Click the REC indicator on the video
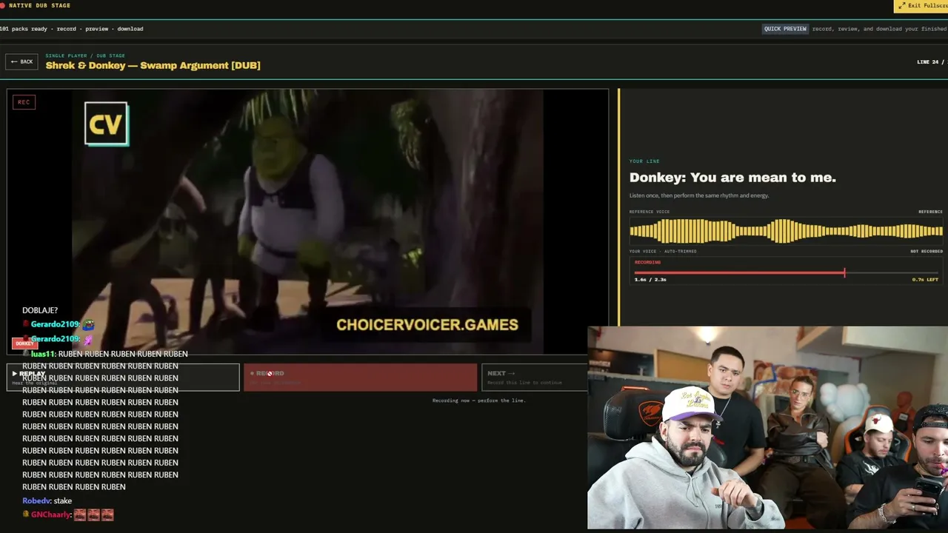Image resolution: width=948 pixels, height=533 pixels. [x=24, y=102]
